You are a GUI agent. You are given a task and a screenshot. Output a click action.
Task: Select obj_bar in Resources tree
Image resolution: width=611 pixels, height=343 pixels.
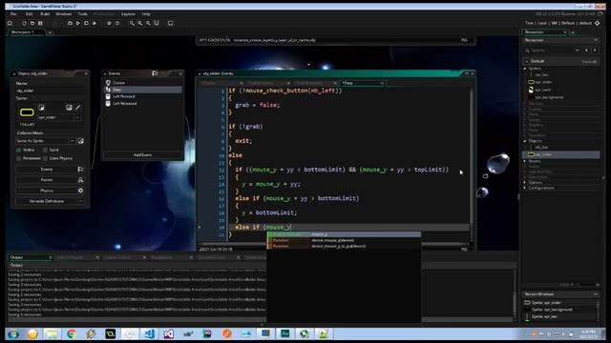tap(541, 148)
